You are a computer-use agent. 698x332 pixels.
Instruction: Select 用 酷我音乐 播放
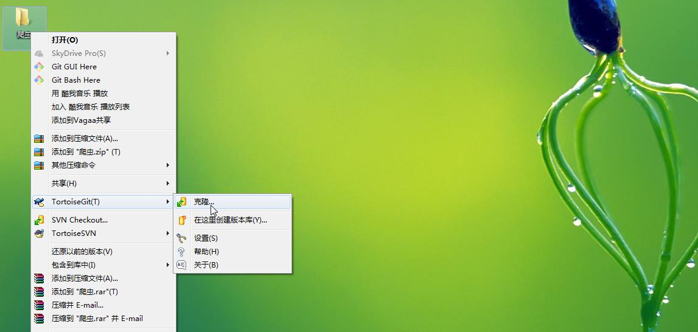coord(103,94)
